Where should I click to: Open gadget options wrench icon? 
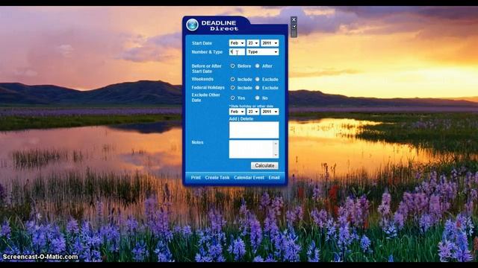[x=294, y=27]
